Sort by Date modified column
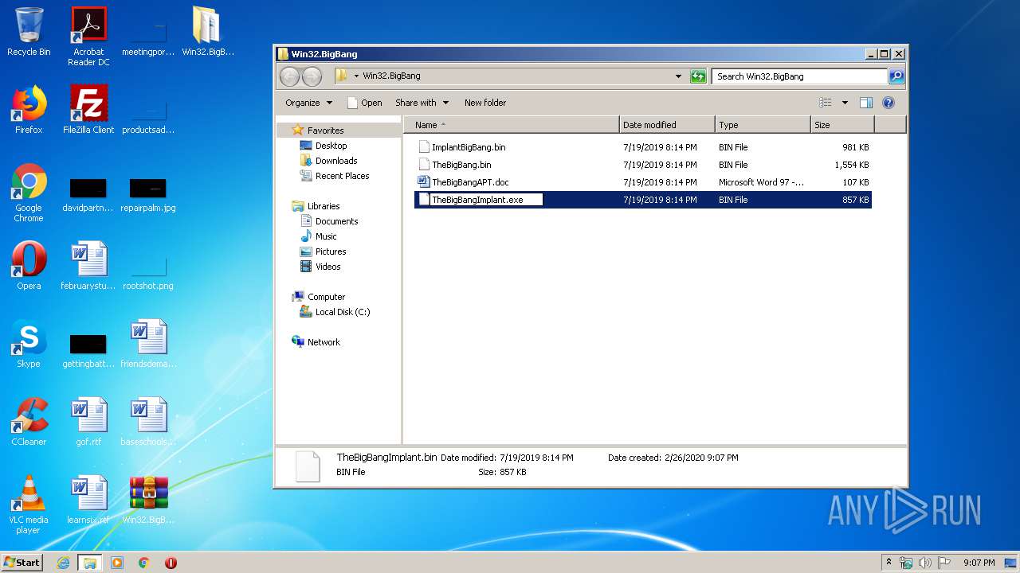This screenshot has width=1020, height=573. [667, 125]
